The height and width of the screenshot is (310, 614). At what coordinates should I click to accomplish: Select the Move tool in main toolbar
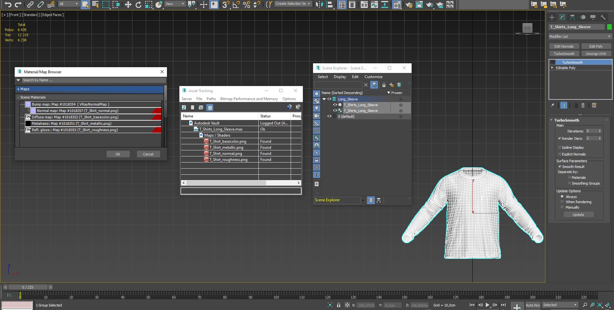[x=128, y=4]
